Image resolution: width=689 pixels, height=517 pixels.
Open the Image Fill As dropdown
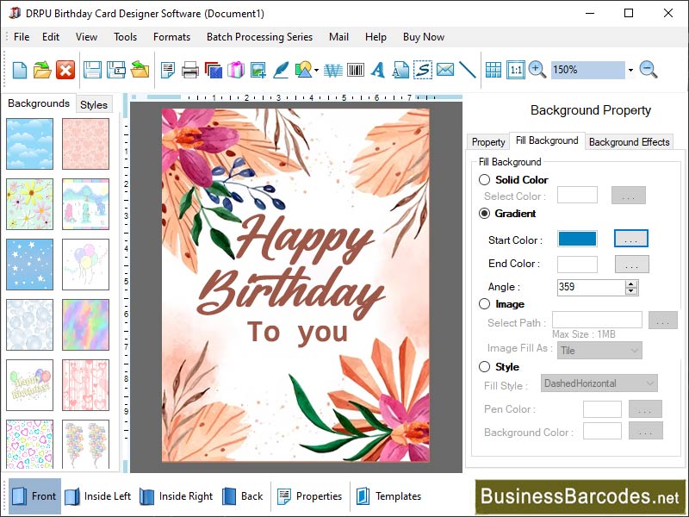599,351
